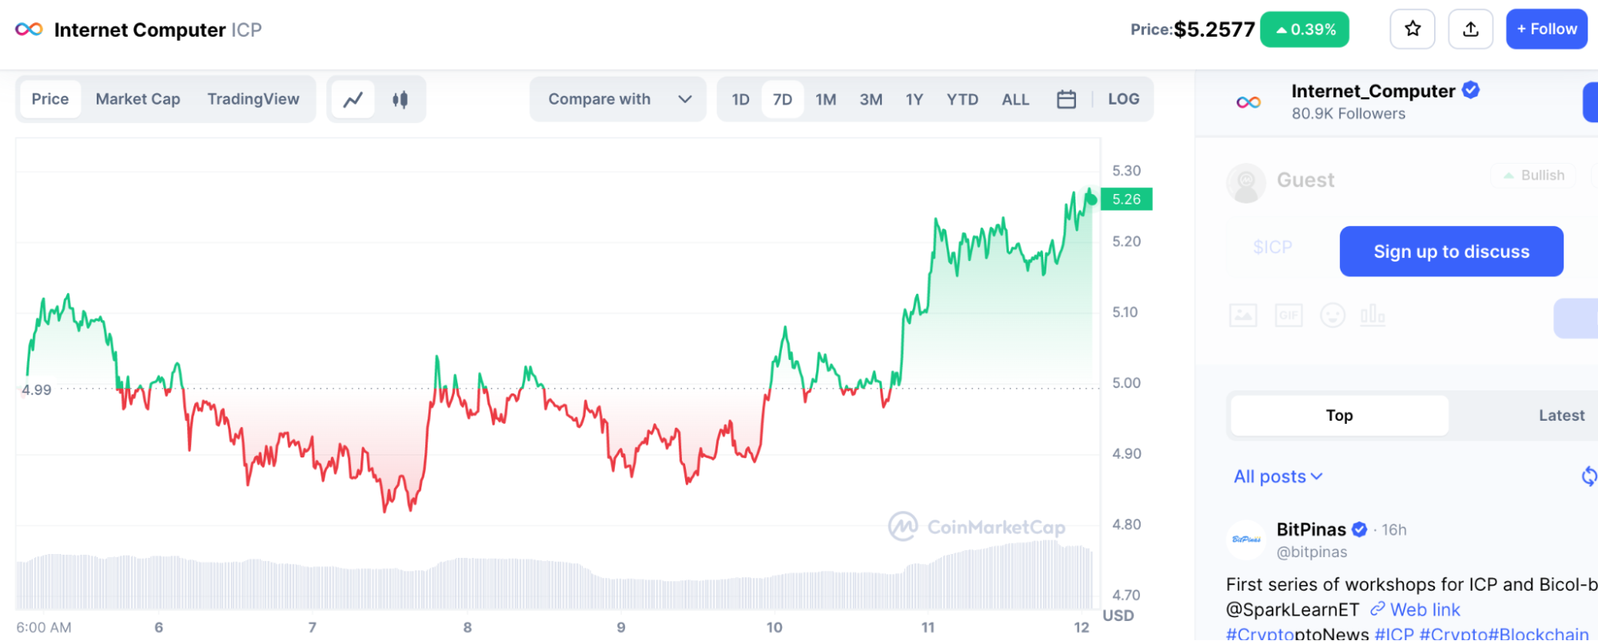
Task: Click Sign up to discuss button
Action: 1451,251
